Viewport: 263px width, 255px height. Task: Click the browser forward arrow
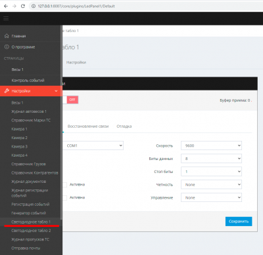tap(14, 6)
